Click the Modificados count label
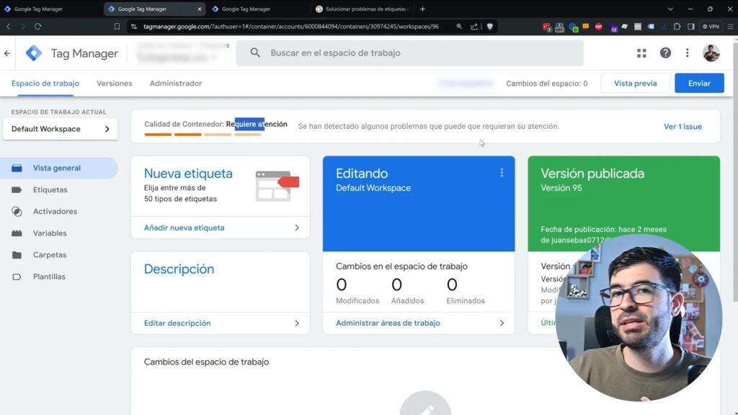This screenshot has width=738, height=415. (x=357, y=300)
